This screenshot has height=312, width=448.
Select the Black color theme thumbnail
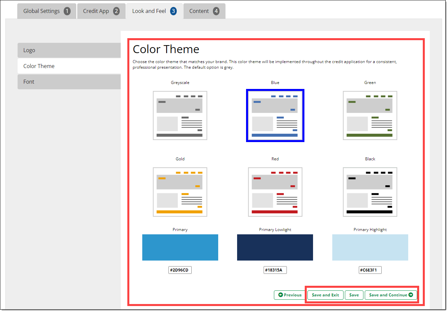pos(370,192)
